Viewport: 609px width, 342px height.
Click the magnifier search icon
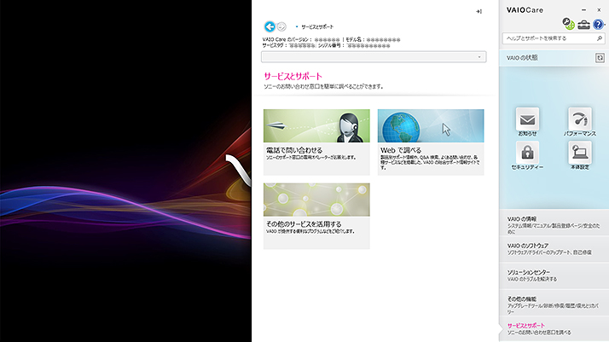click(x=599, y=38)
